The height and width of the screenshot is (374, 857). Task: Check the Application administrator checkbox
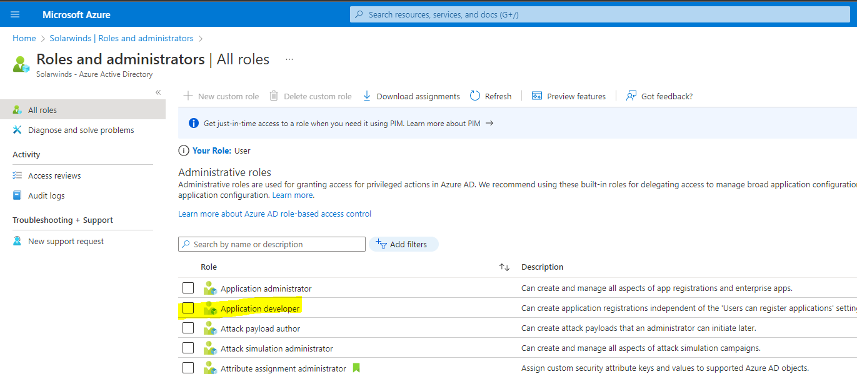point(188,288)
